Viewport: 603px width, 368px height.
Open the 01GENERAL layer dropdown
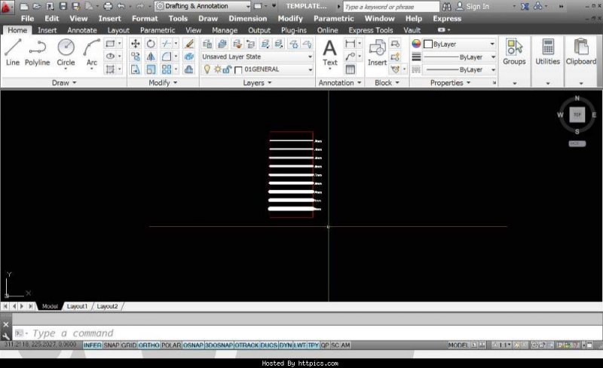tap(276, 69)
